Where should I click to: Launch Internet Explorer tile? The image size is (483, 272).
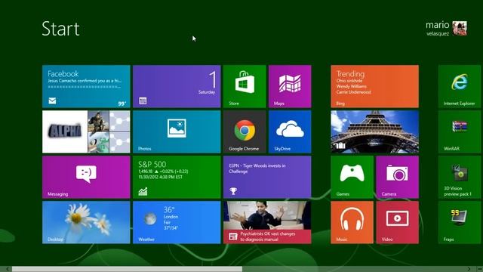460,86
